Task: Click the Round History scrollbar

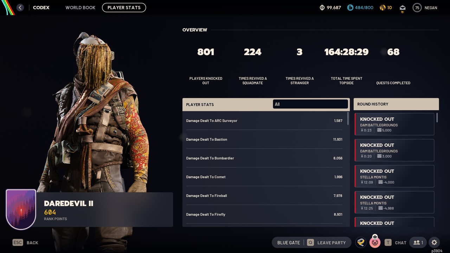Action: (437, 117)
